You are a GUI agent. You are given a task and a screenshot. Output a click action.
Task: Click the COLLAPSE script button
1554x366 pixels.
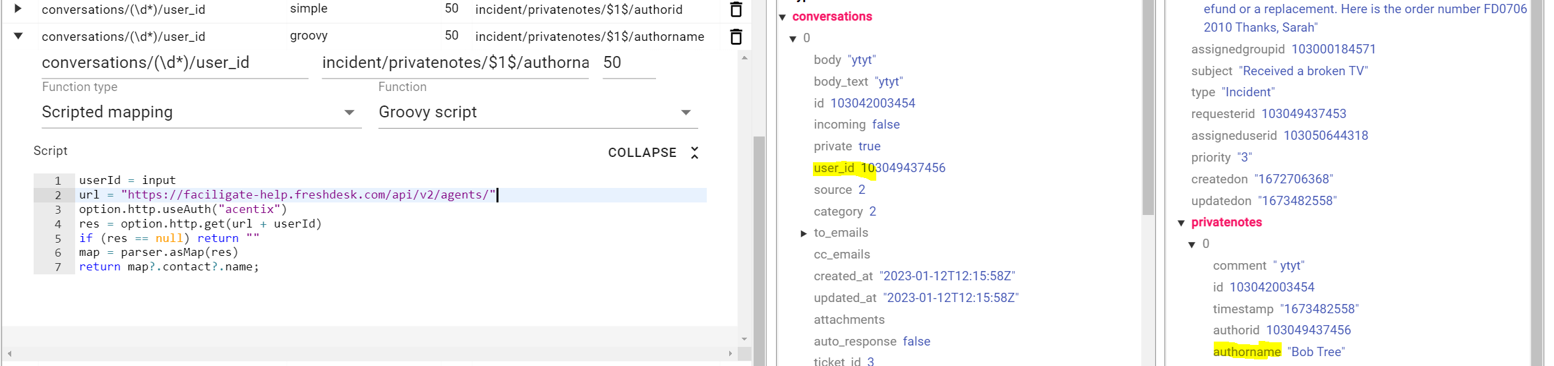click(642, 153)
